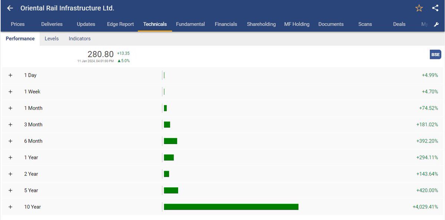The image size is (445, 220).
Task: Open the Scans tab
Action: [365, 24]
